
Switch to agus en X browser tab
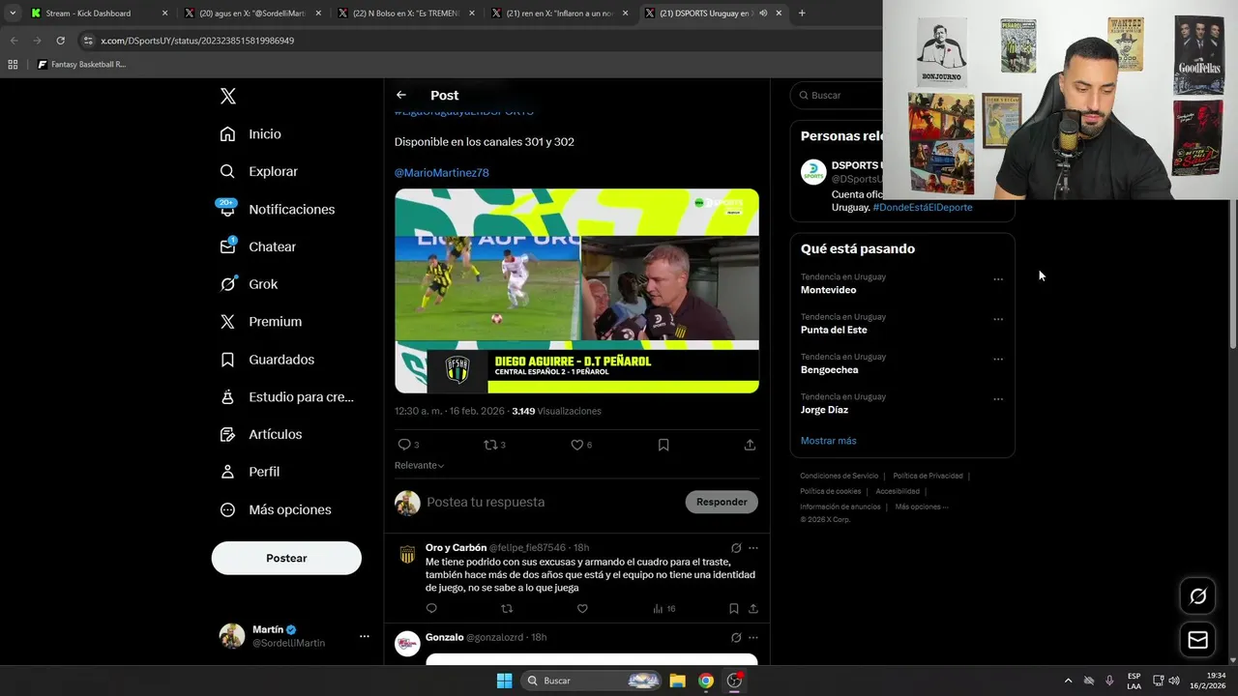point(251,14)
